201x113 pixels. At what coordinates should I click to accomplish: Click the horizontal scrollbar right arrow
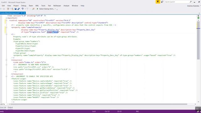pos(195,104)
